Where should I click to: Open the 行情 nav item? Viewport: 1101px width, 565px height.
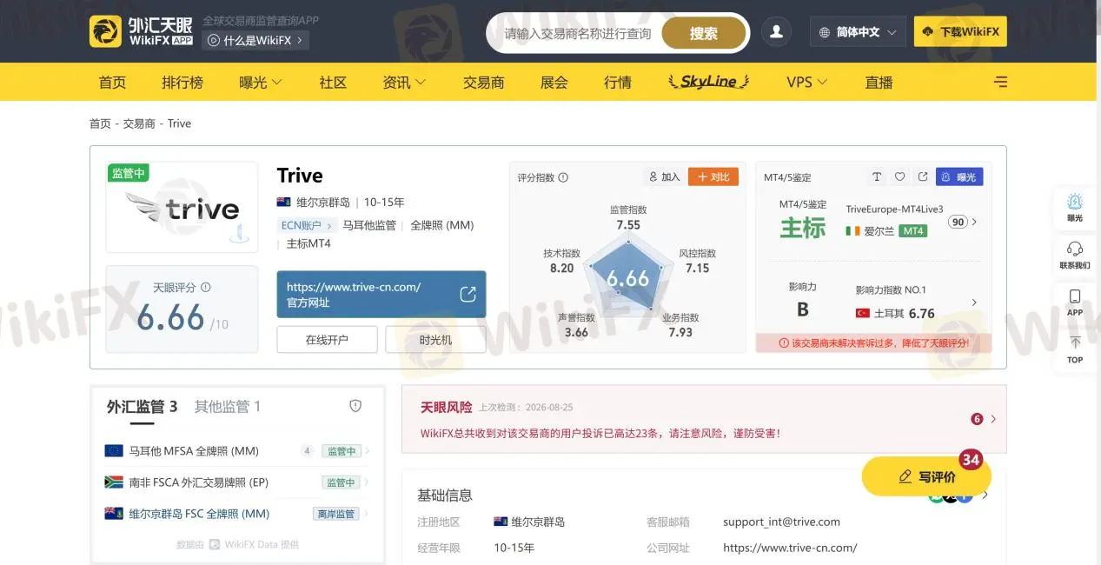tap(618, 82)
